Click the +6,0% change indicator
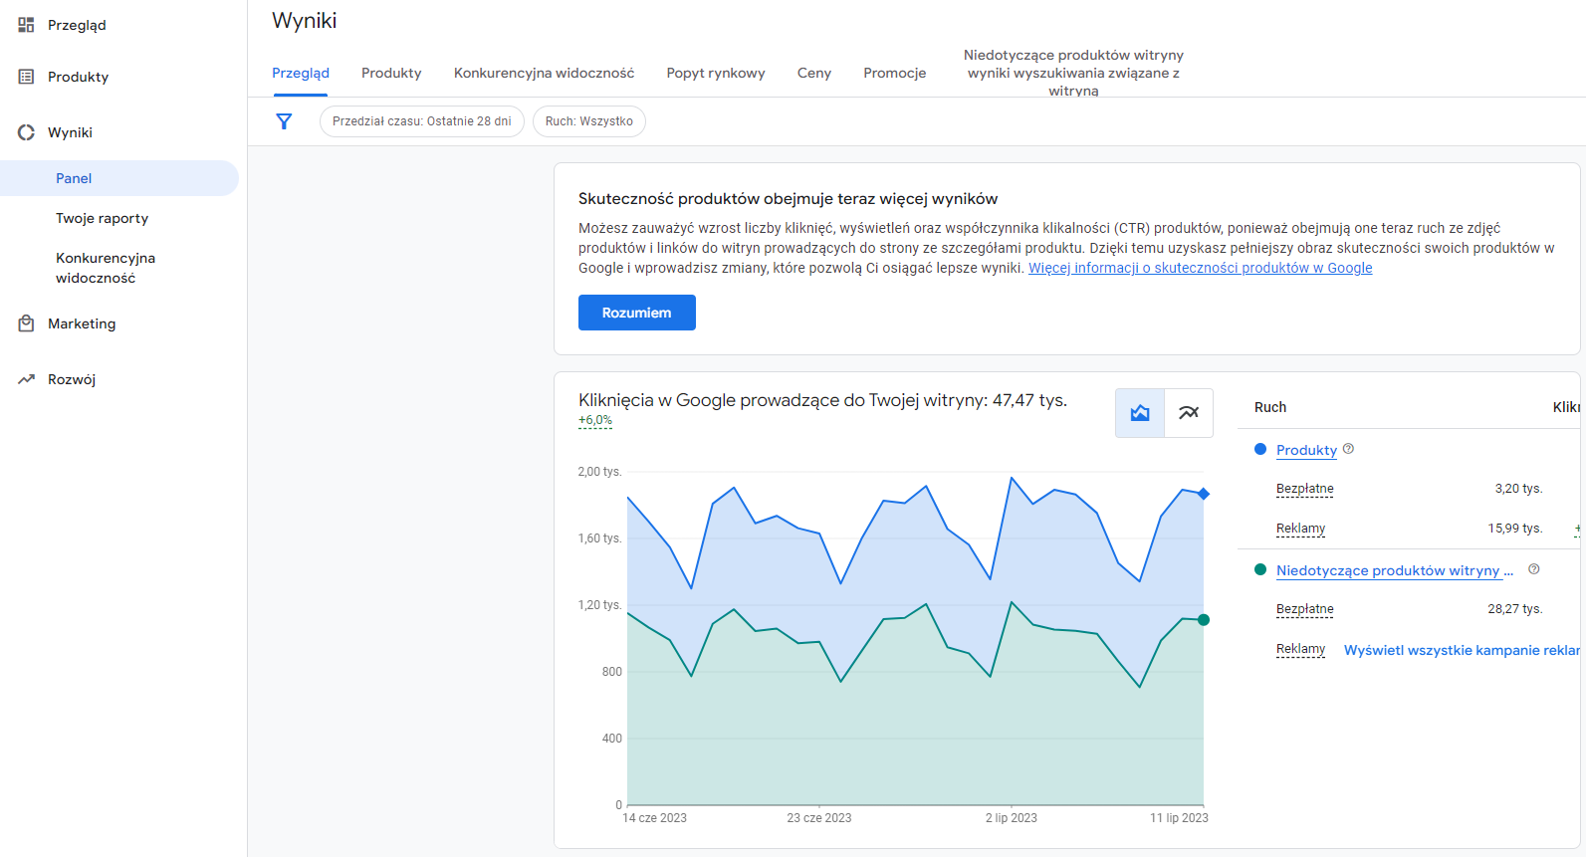 pos(595,420)
